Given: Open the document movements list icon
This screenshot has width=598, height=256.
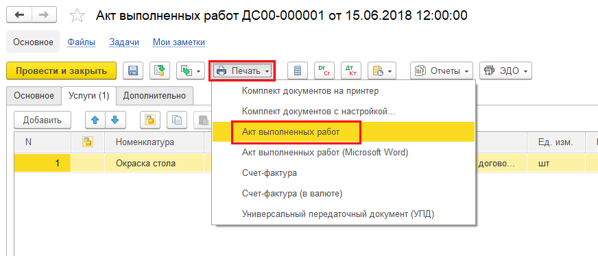Looking at the screenshot, I should click(x=298, y=71).
